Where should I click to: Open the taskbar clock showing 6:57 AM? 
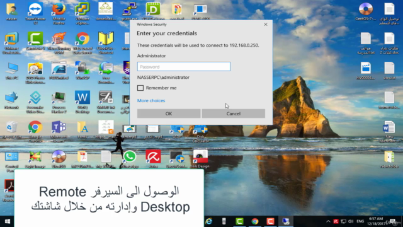click(377, 221)
